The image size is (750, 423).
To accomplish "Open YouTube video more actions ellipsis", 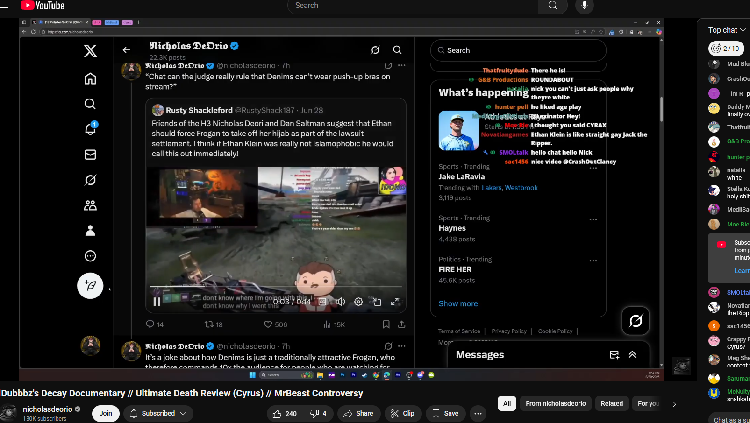I will 478,414.
